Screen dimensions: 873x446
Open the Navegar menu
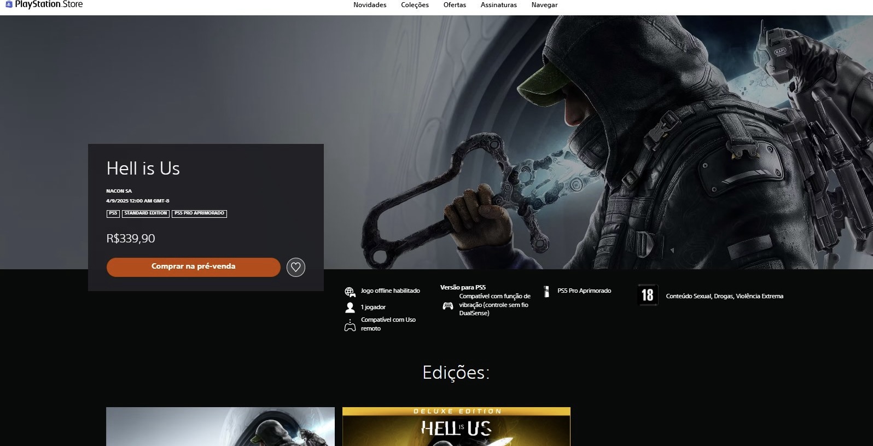click(x=545, y=5)
